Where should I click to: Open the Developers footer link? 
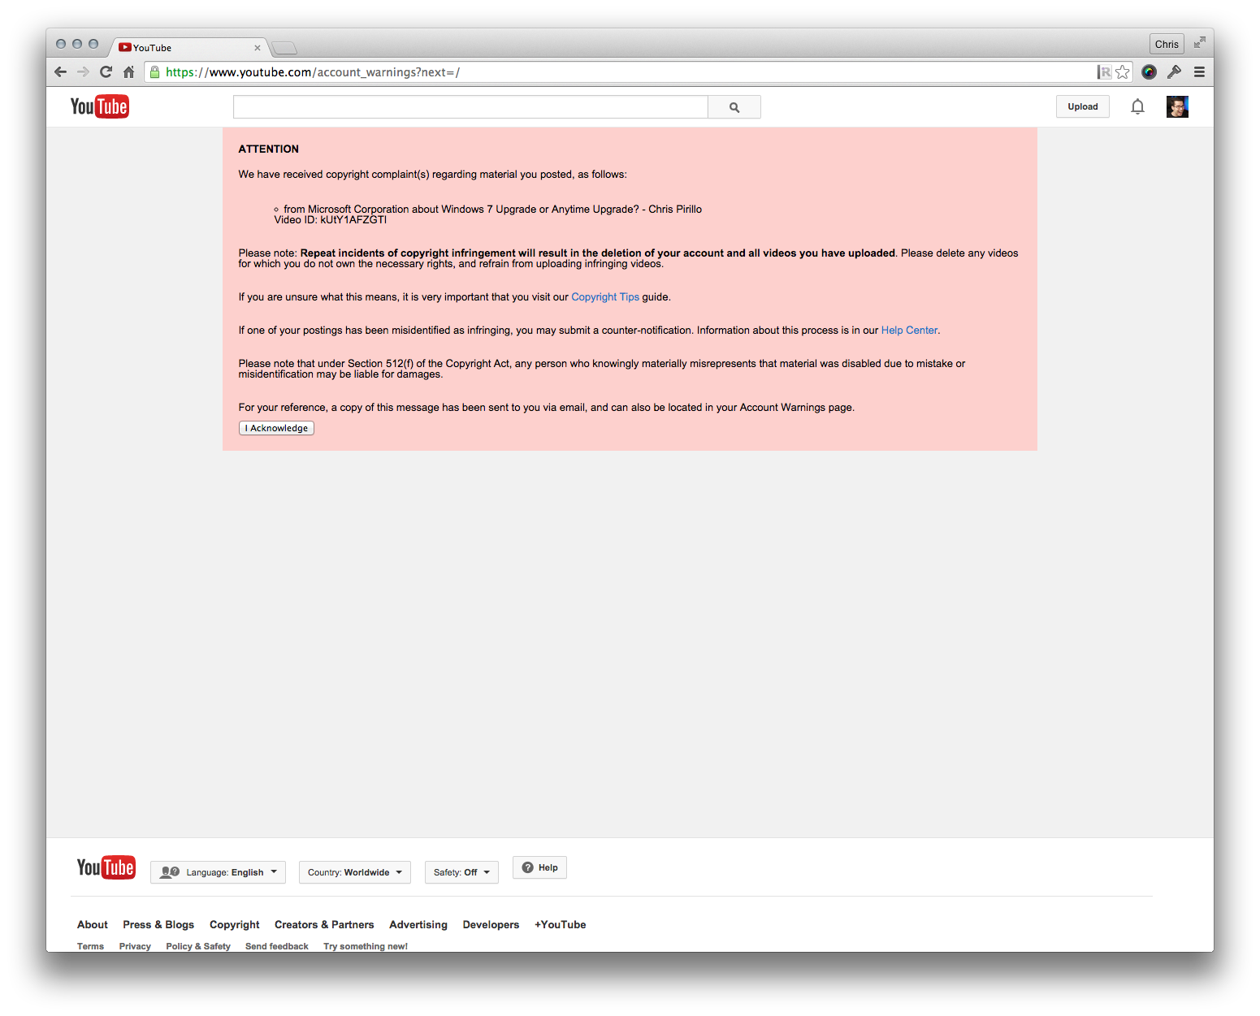tap(491, 925)
